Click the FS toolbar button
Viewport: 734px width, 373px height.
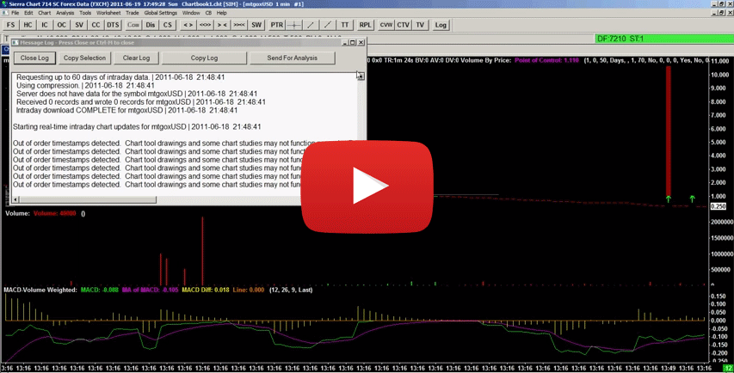[x=11, y=25]
